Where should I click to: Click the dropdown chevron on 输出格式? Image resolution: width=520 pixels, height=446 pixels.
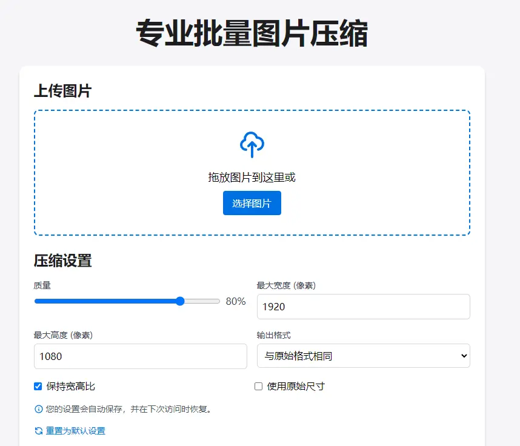tap(463, 356)
